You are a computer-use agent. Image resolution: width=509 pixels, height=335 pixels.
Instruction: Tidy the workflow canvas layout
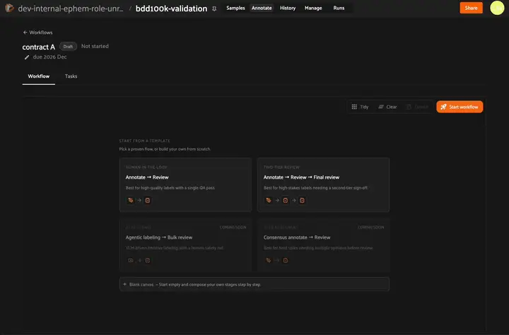point(360,107)
